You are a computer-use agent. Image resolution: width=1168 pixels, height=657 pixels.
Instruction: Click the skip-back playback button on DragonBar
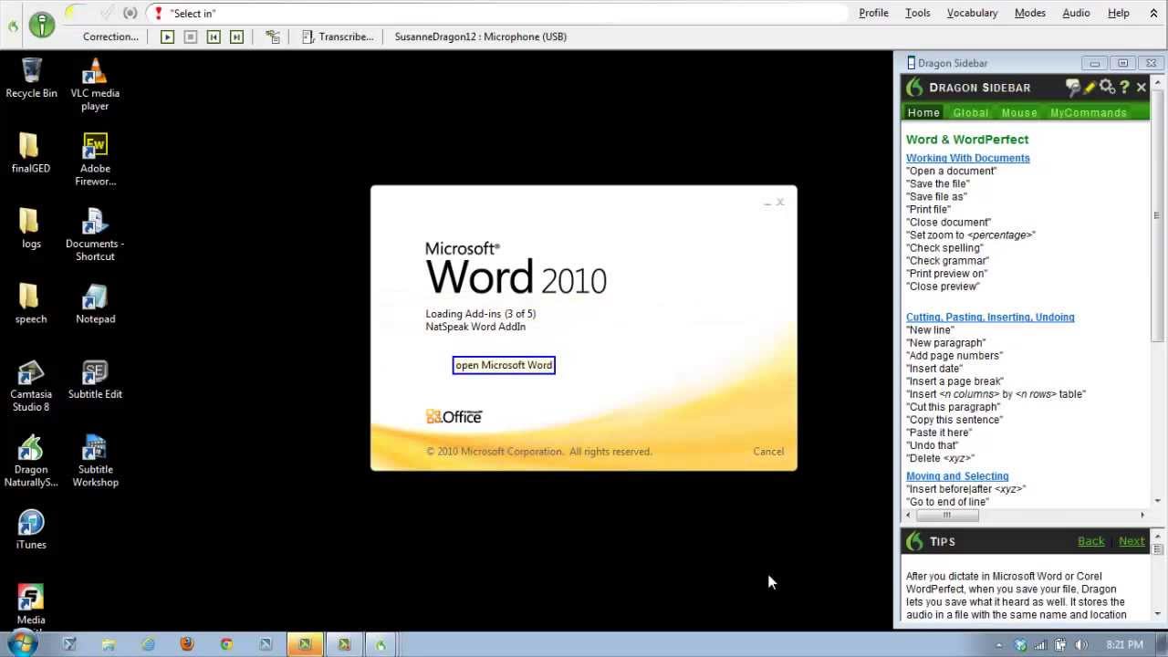point(214,36)
